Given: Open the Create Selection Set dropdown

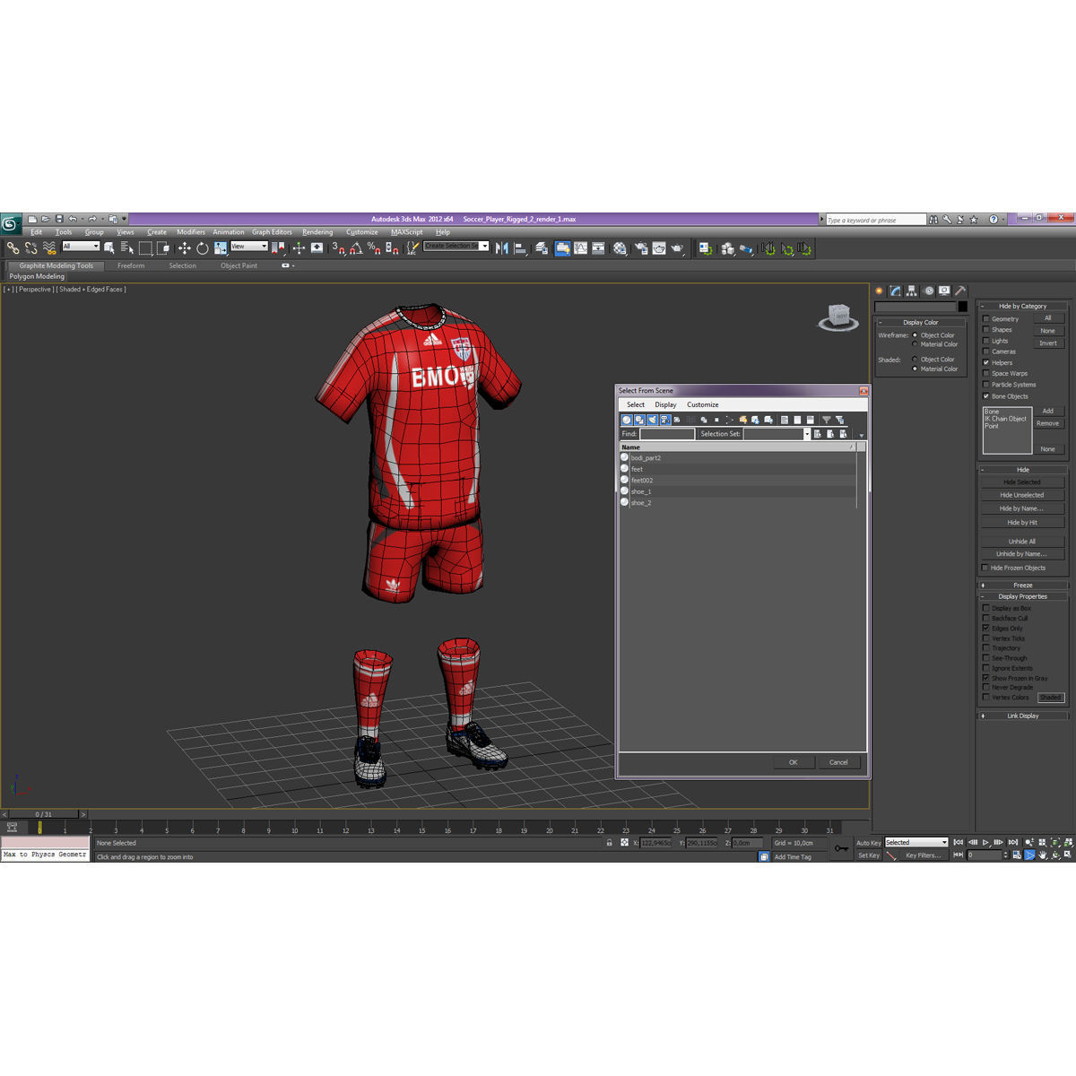Looking at the screenshot, I should (456, 246).
